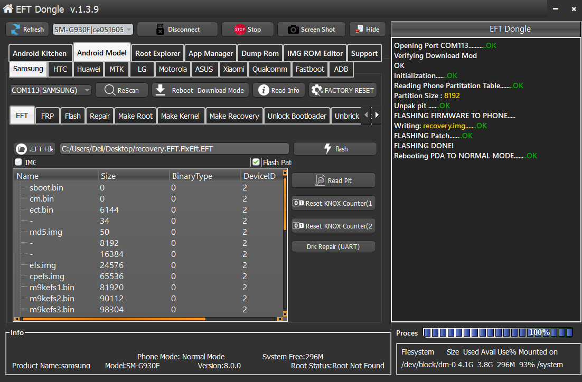The width and height of the screenshot is (582, 382).
Task: Select the MTK brand tab
Action: coord(117,69)
